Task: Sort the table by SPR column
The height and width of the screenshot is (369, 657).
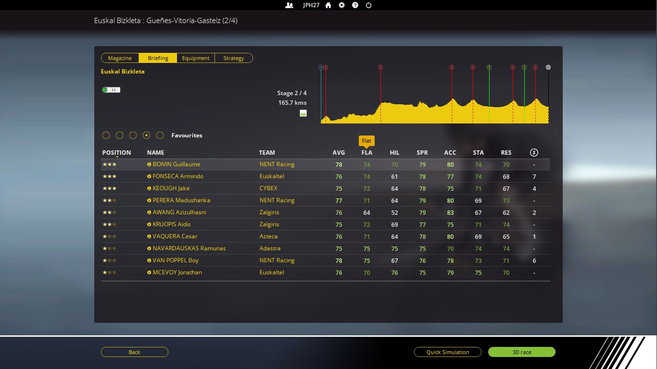Action: (422, 153)
